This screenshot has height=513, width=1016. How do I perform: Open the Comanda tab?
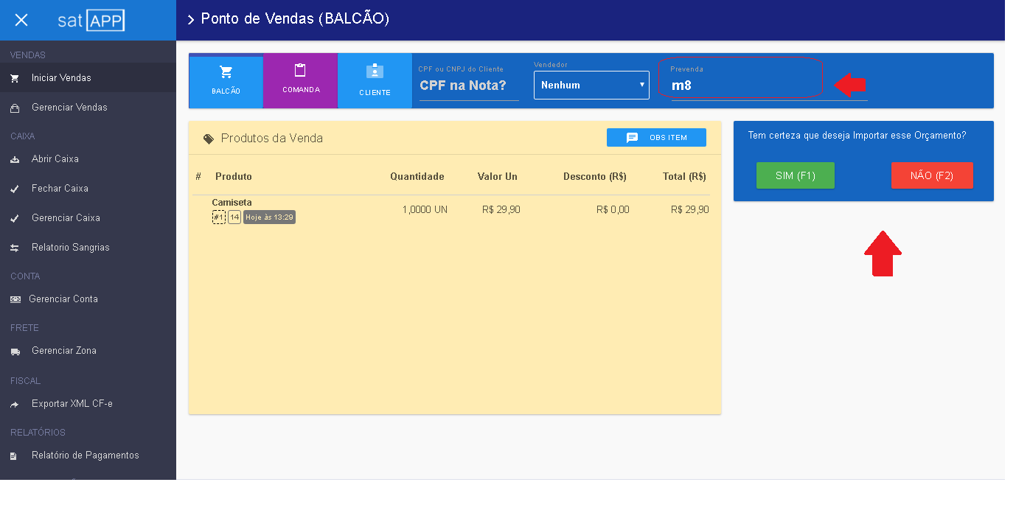[300, 80]
